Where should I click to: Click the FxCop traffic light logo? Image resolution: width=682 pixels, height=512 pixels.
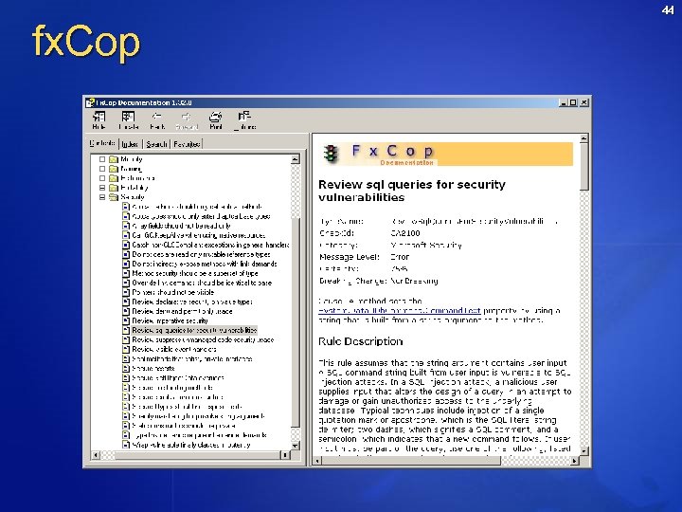pos(332,154)
